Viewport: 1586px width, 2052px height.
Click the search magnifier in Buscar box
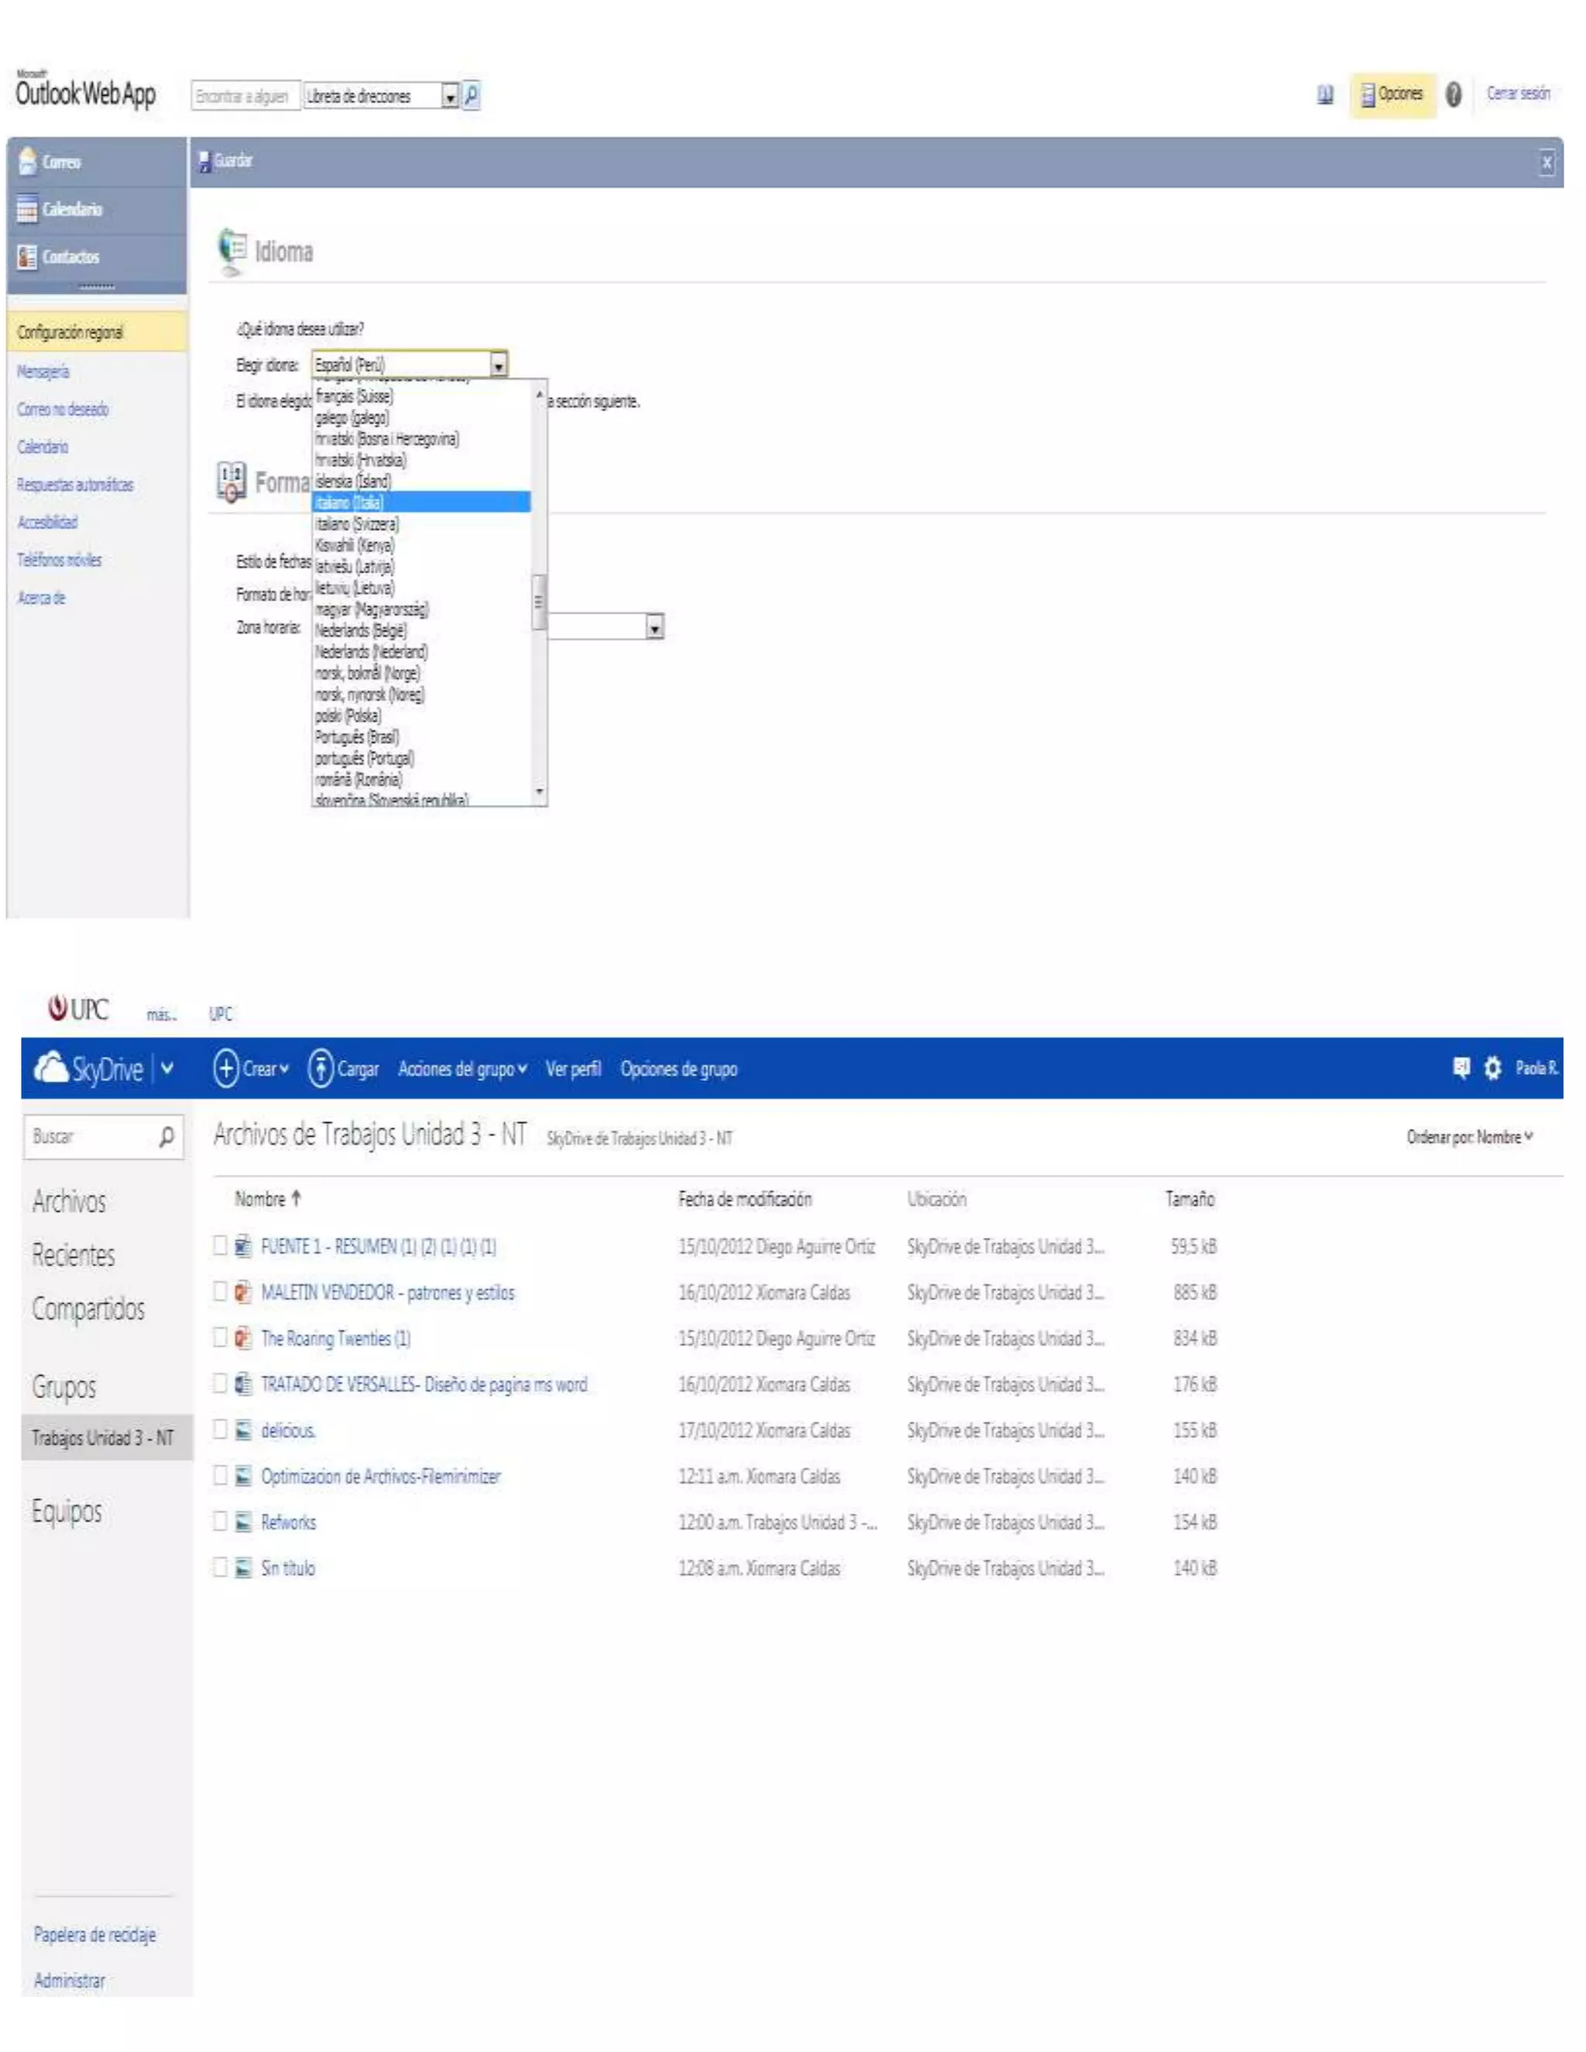166,1137
